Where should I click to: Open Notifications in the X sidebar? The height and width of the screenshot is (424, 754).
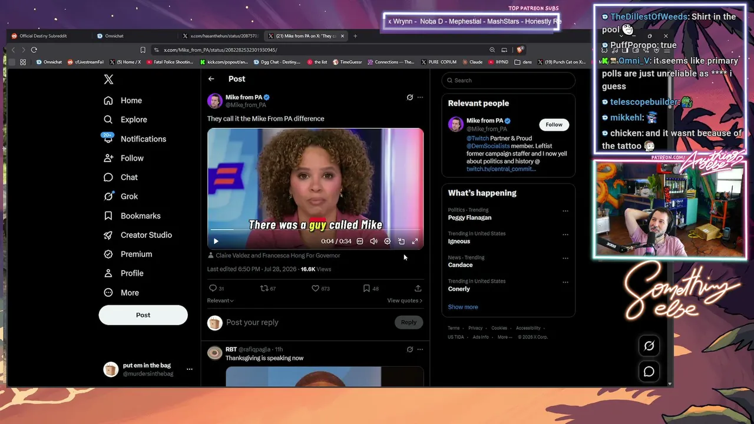pyautogui.click(x=135, y=139)
